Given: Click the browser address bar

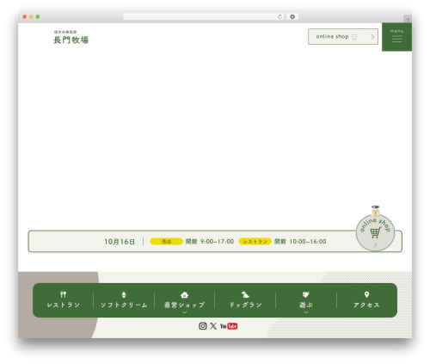Looking at the screenshot, I should tap(204, 16).
